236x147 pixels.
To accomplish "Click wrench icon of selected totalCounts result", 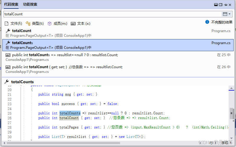I will [8, 43].
